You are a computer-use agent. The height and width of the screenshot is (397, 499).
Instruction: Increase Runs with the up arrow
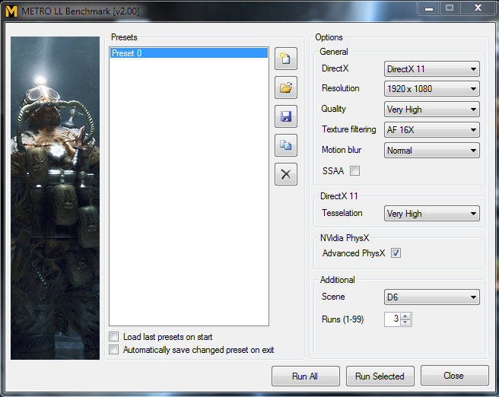(405, 316)
